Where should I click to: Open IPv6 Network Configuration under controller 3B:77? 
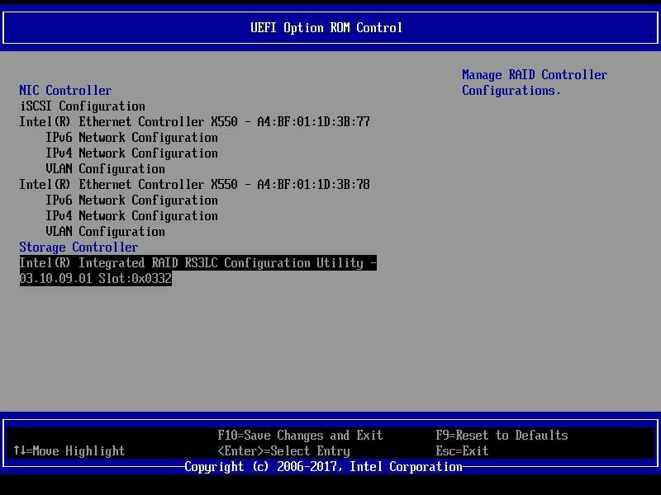click(131, 138)
